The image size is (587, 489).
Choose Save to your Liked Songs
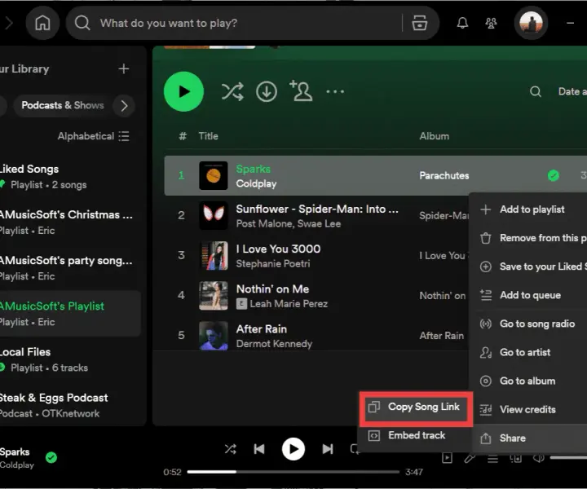(x=528, y=267)
